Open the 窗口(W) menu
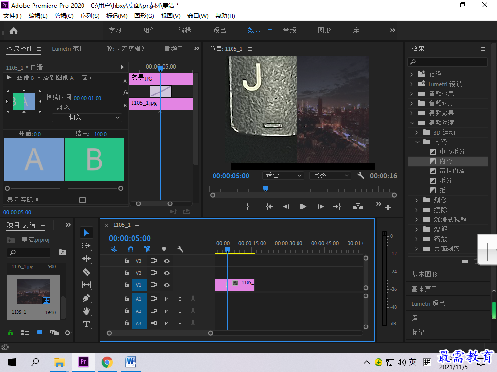 point(198,16)
